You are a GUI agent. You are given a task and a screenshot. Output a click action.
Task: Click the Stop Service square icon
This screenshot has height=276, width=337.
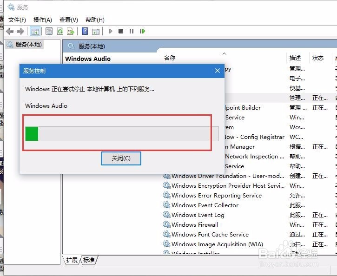[121, 31]
